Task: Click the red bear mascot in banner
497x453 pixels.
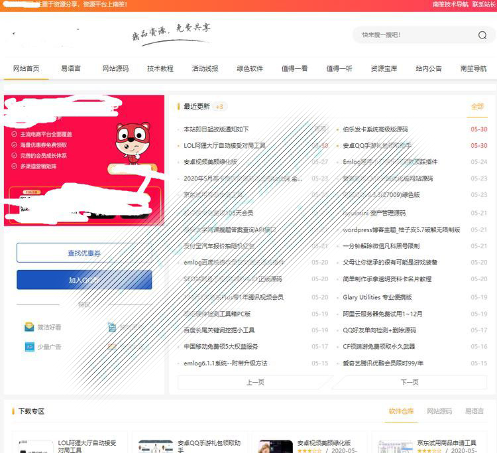Action: click(x=133, y=143)
